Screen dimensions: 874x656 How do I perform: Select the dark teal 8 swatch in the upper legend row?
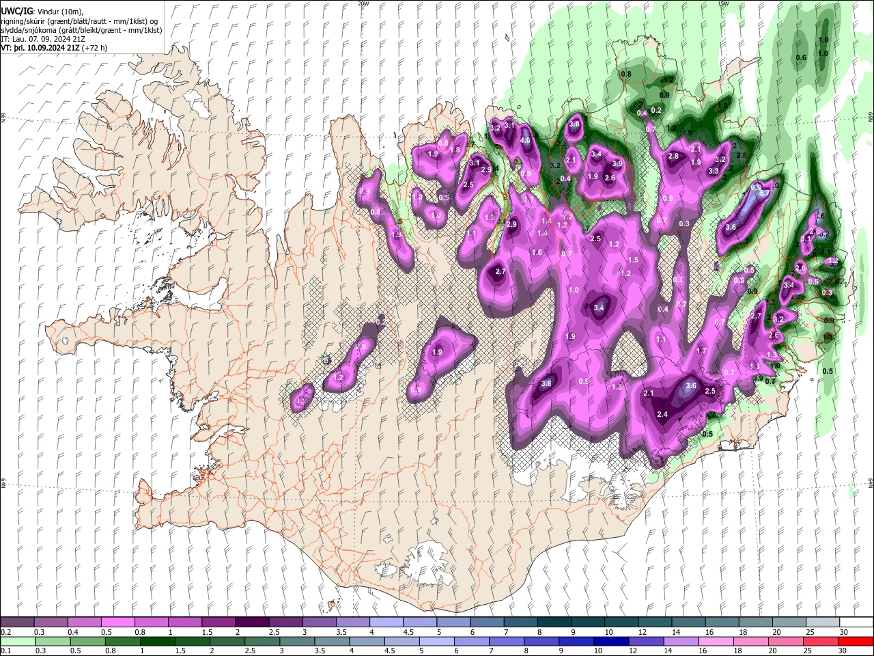click(x=554, y=622)
